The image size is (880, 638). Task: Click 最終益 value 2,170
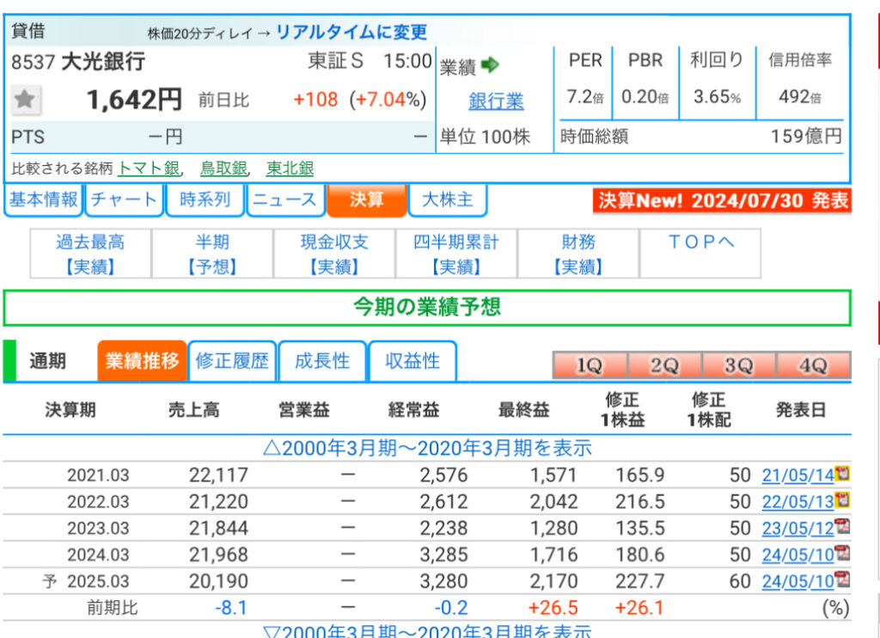tap(553, 581)
